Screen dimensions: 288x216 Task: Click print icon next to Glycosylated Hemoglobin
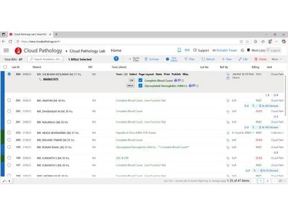(190, 86)
